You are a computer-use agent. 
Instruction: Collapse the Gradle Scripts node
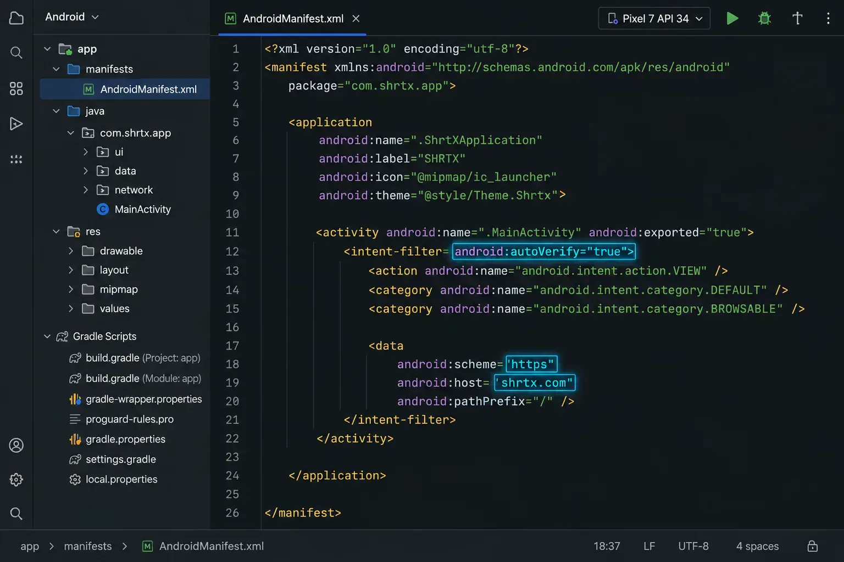click(x=47, y=336)
